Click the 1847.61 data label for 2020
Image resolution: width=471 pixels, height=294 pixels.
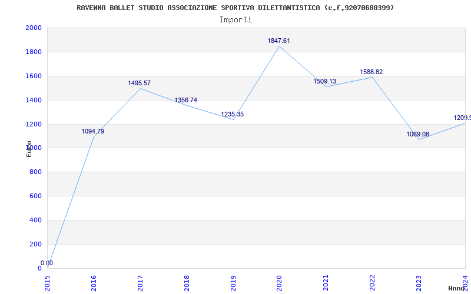(x=278, y=41)
